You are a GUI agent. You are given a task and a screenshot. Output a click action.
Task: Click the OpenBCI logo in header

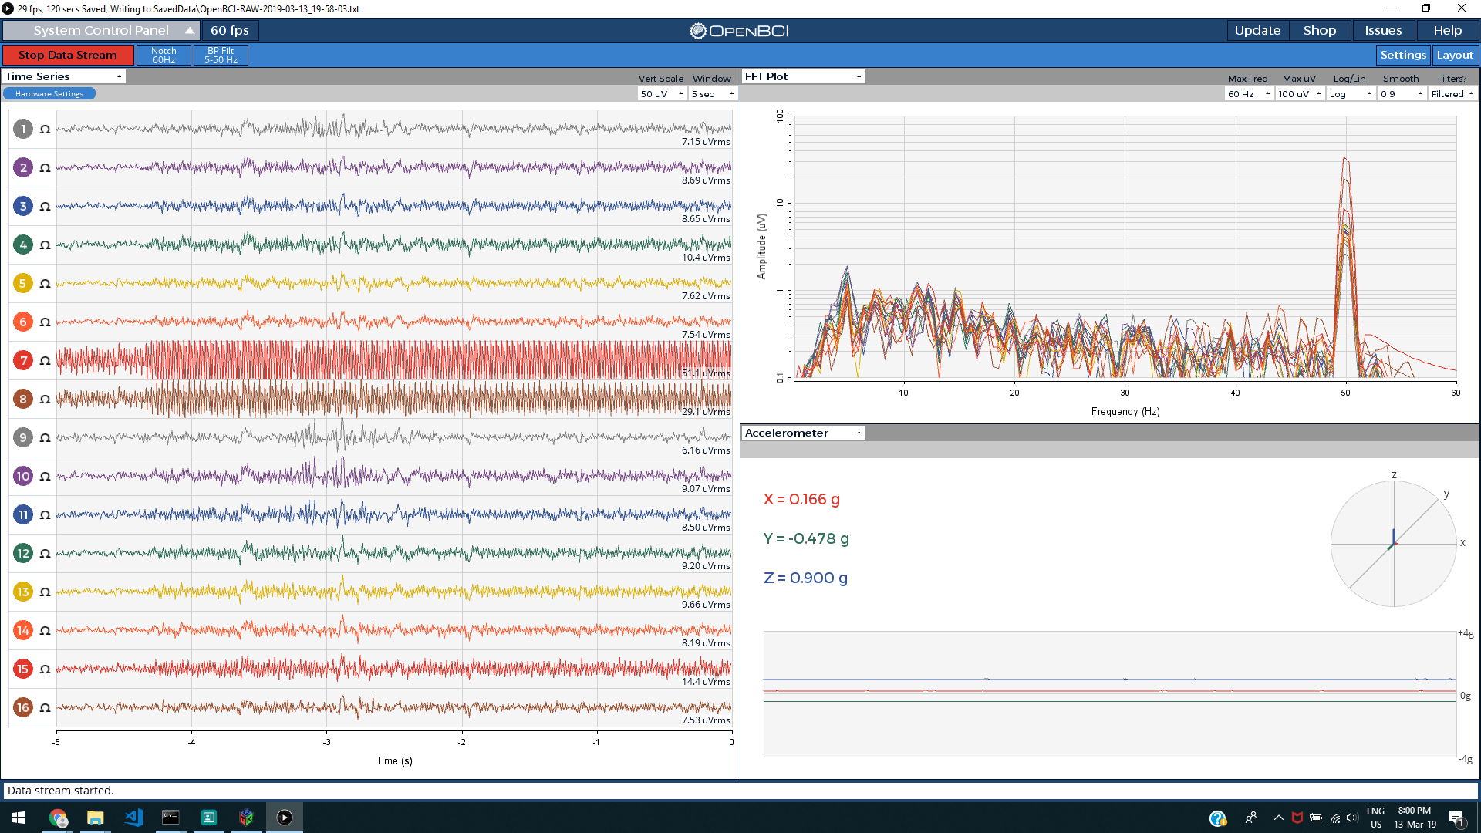739,31
